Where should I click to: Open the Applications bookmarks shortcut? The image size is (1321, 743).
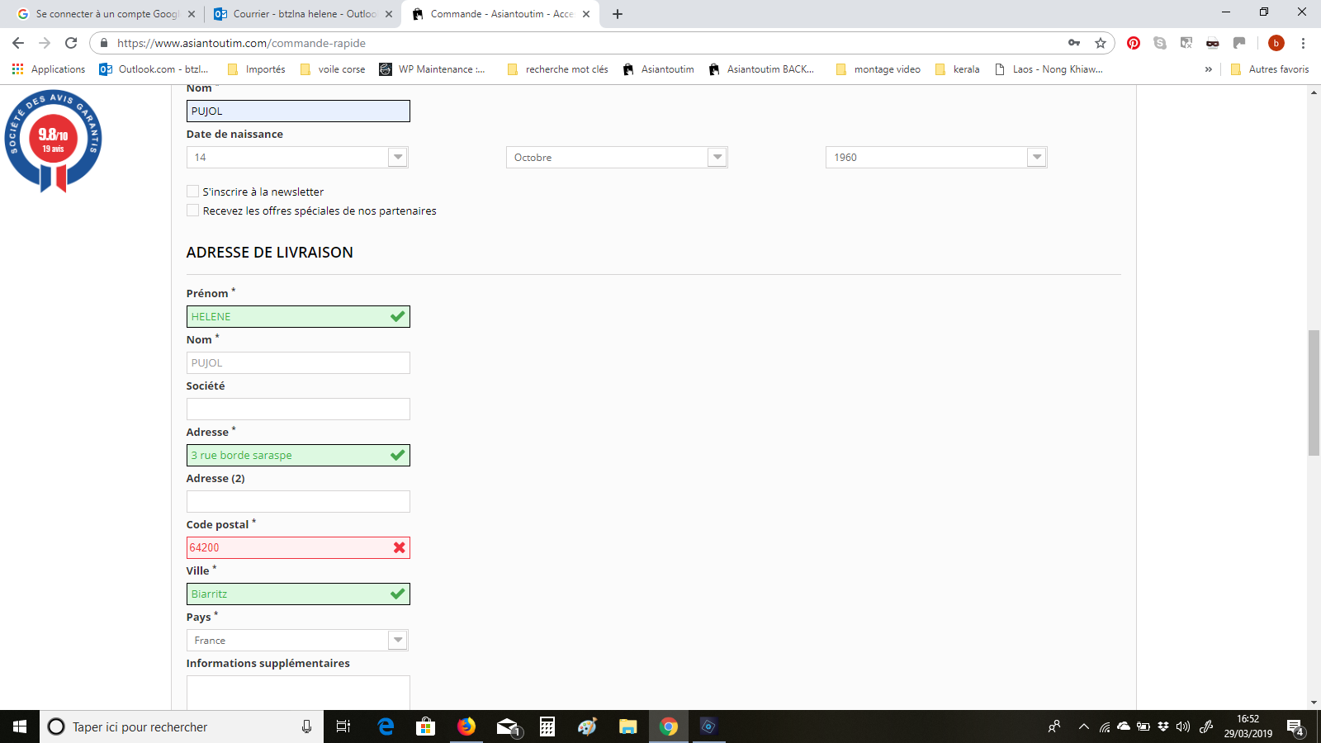pos(49,69)
